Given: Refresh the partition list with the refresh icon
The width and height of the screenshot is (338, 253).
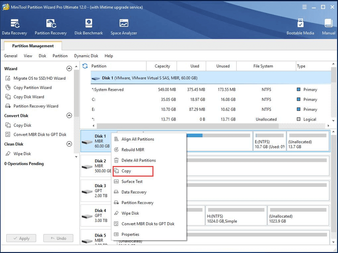Looking at the screenshot, I should 85,66.
